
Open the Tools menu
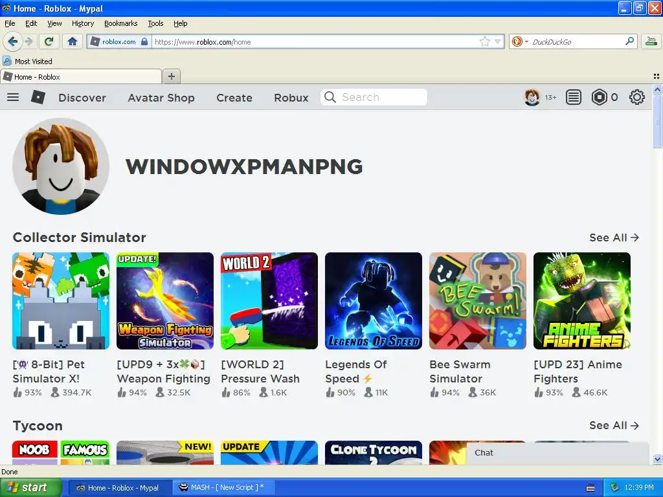click(155, 23)
